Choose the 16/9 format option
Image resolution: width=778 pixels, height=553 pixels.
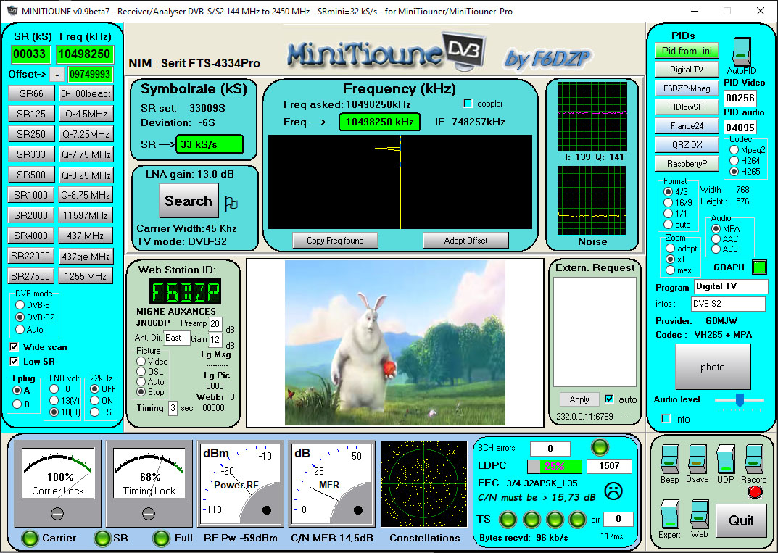(x=669, y=202)
